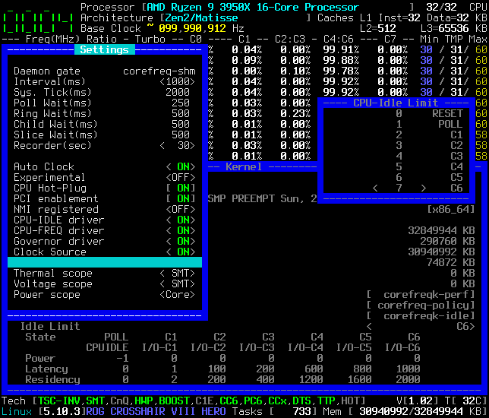Image resolution: width=489 pixels, height=418 pixels.
Task: Click the C4 Residency value 1200
Action: [311, 379]
